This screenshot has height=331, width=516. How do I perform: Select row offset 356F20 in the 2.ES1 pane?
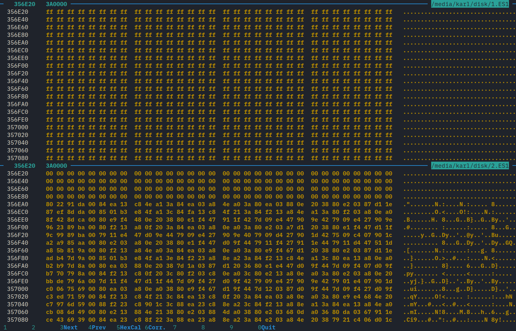18,235
